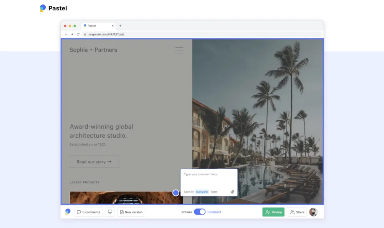The image size is (384, 228).
Task: Open the desktop device view icon
Action: [x=110, y=212]
